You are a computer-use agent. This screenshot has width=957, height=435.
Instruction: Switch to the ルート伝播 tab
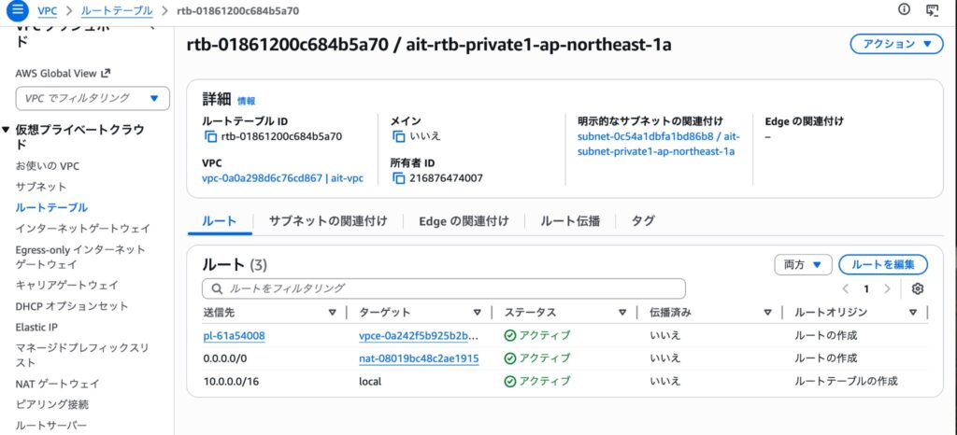569,221
